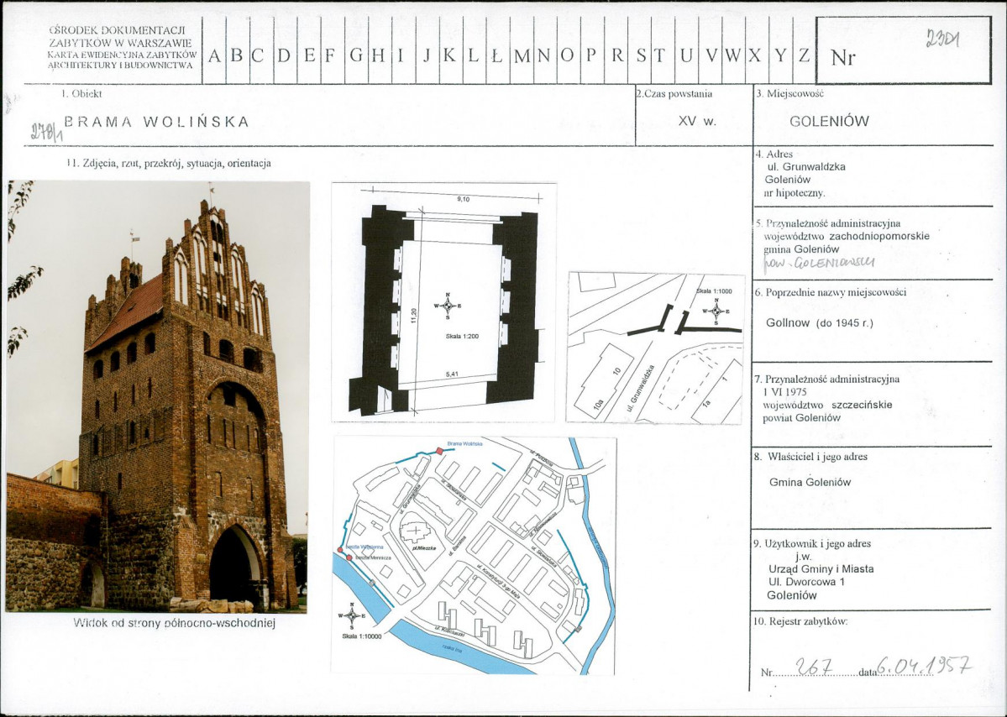Click the letter Ł in the alphabet strip
The image size is (1007, 717).
coord(496,56)
